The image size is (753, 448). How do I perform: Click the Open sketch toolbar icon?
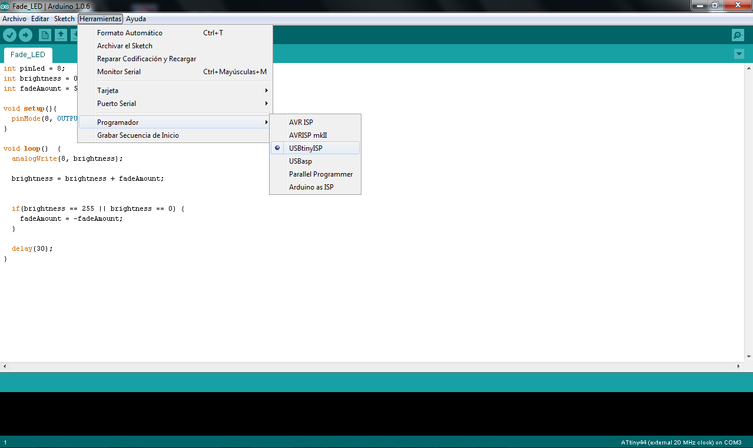point(61,35)
